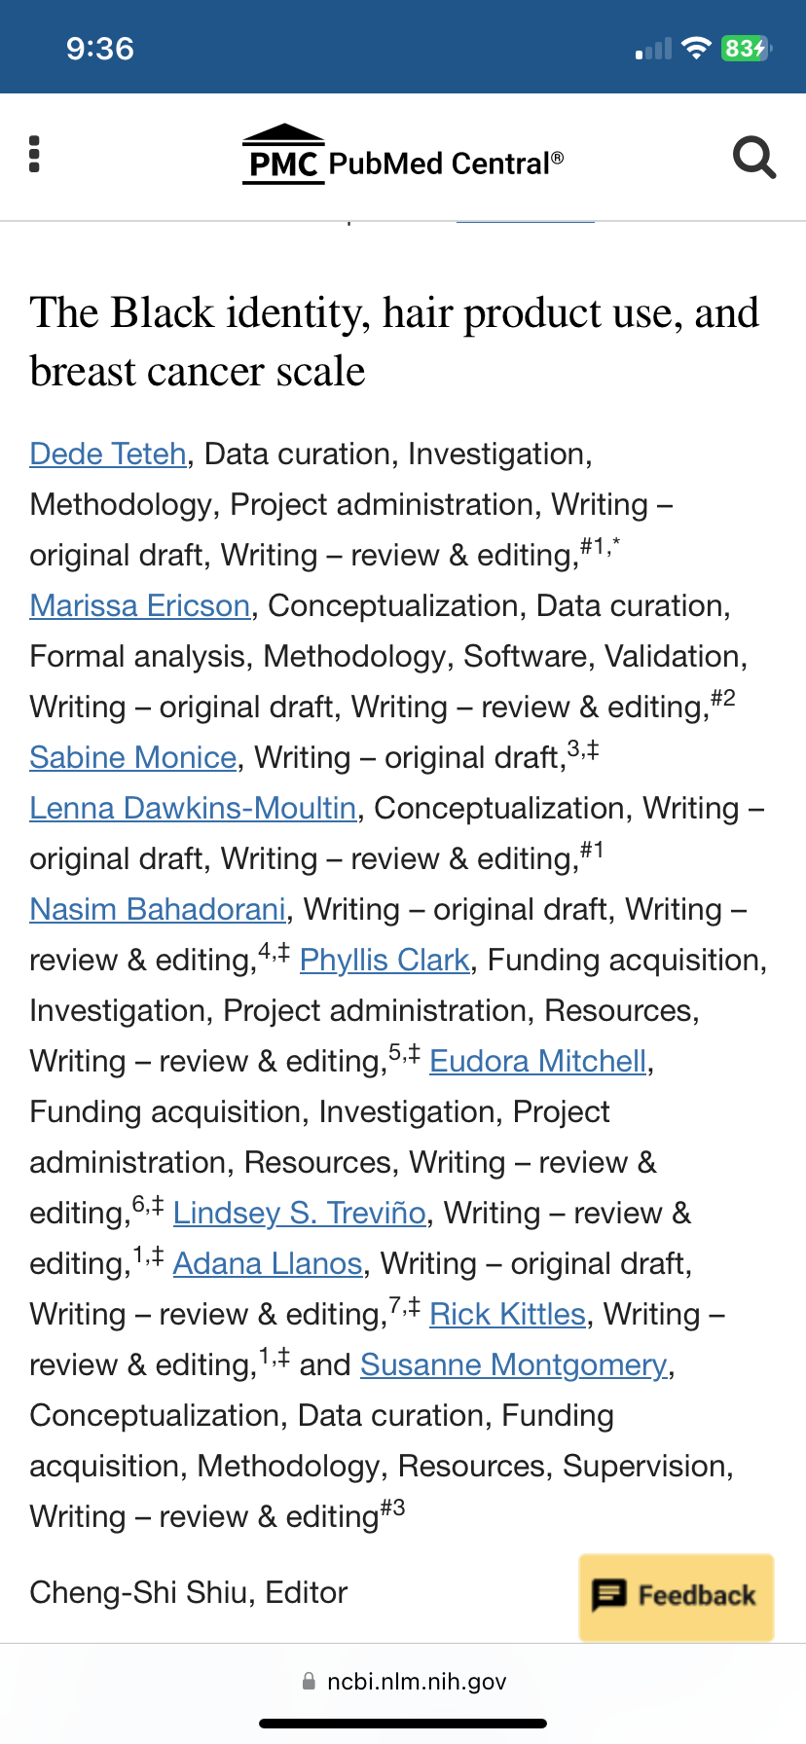Open Dede Teteh's author link
This screenshot has height=1744, width=806.
point(107,454)
